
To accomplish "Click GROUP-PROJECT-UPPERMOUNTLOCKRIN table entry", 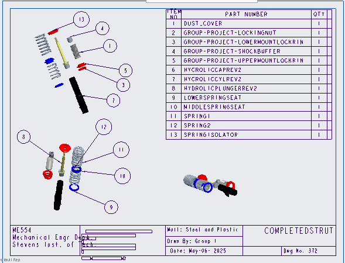I will pos(246,61).
